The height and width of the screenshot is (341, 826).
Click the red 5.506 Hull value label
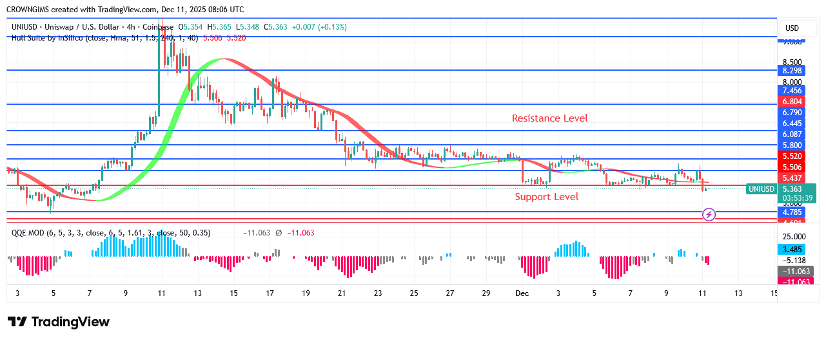(x=792, y=167)
